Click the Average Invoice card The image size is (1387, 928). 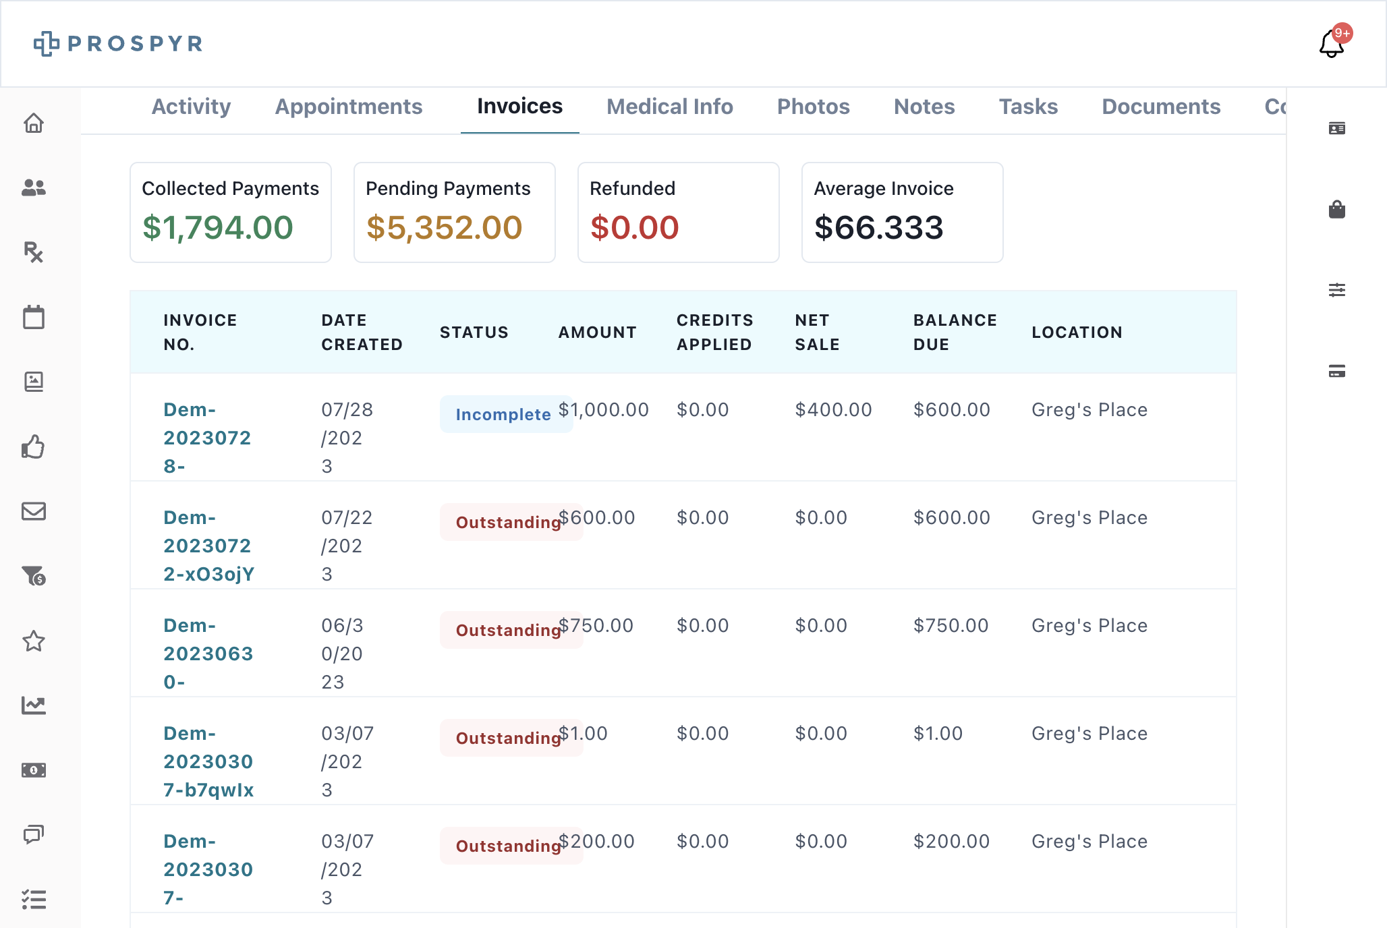pos(903,212)
